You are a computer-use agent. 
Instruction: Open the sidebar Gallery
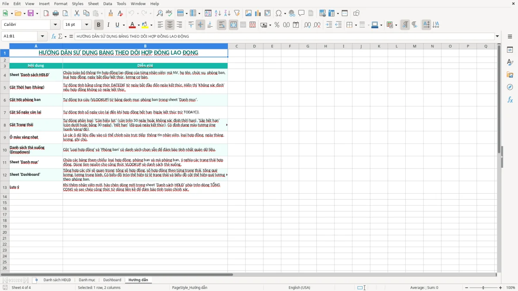(x=510, y=75)
